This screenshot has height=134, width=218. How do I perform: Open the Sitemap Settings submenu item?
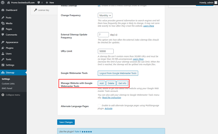click(x=6, y=79)
